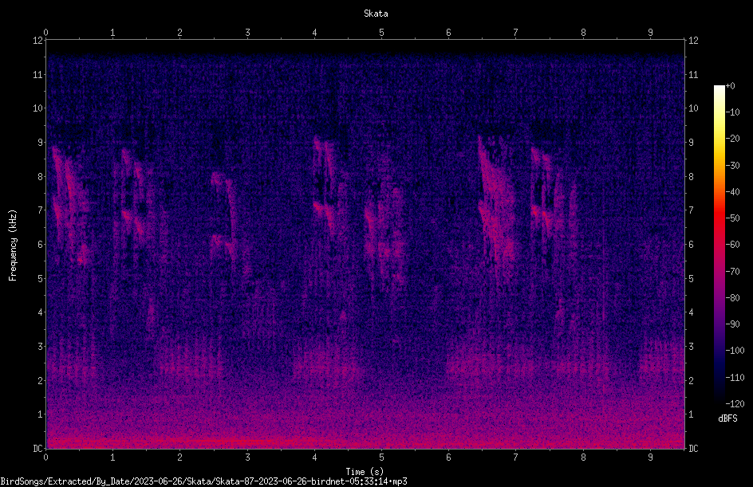Click the "Skata" chart title
Viewport: 753px width, 487px height.
[376, 14]
